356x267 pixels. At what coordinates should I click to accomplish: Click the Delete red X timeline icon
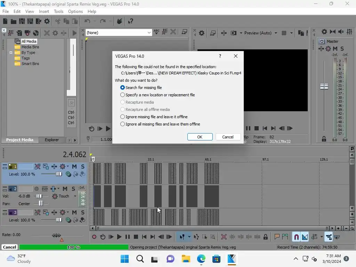[224, 237]
